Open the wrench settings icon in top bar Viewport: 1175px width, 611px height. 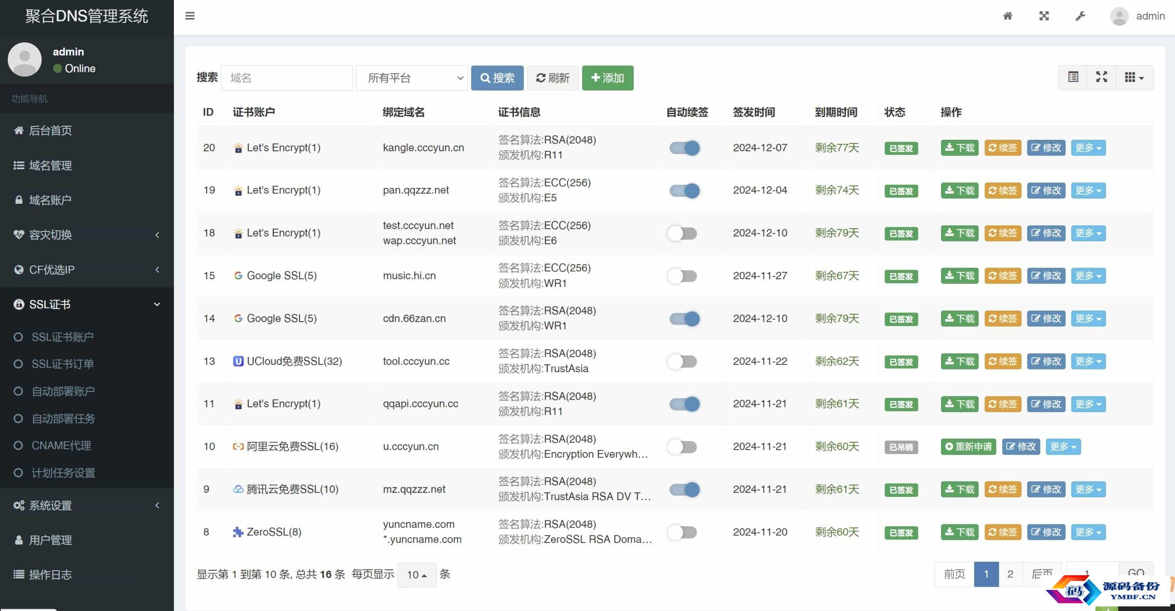[1080, 16]
